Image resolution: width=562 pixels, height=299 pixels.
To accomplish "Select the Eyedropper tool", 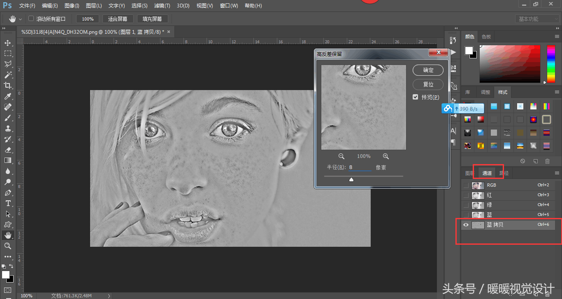I will [8, 96].
